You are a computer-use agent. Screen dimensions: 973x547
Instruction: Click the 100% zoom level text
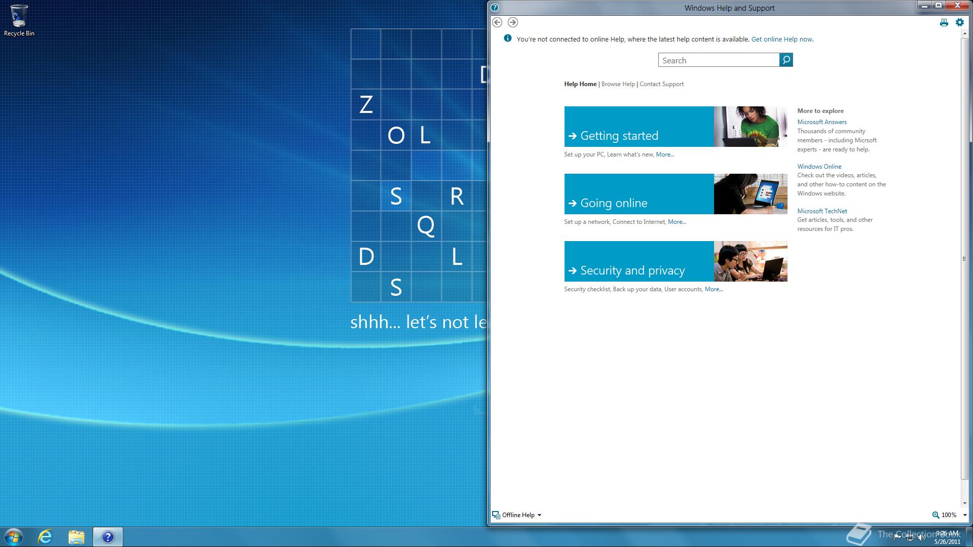(x=949, y=515)
